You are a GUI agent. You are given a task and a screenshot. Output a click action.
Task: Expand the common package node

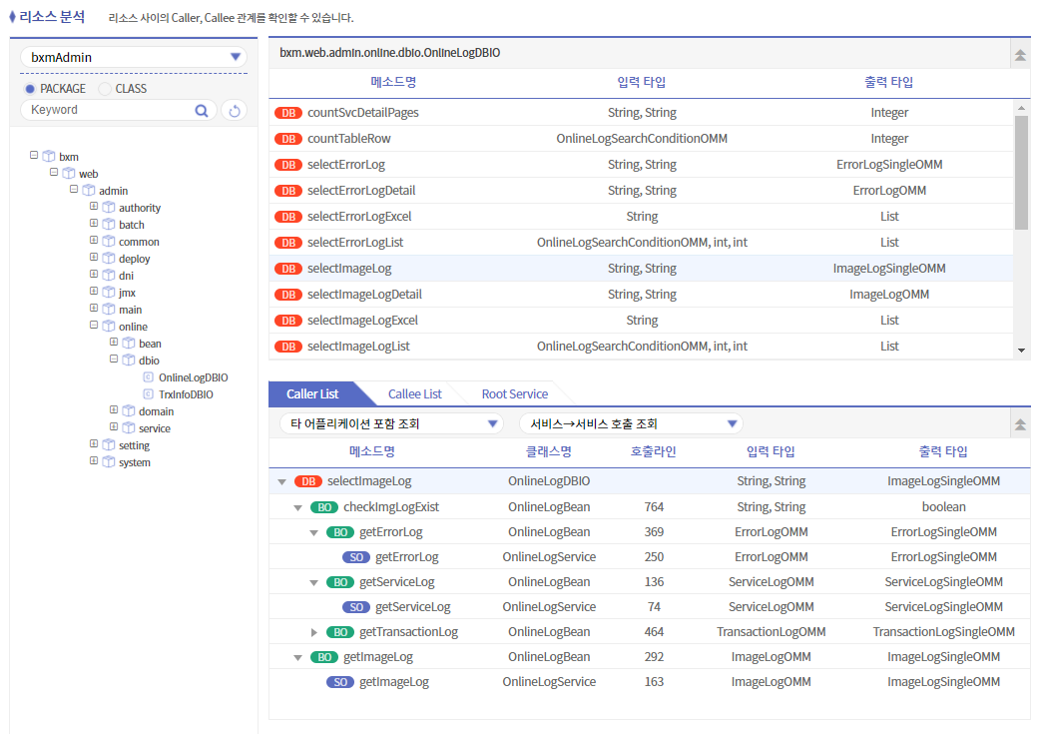click(94, 241)
